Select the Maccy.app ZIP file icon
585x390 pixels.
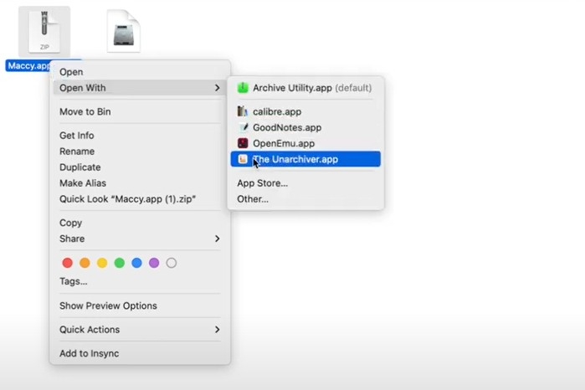tap(44, 31)
